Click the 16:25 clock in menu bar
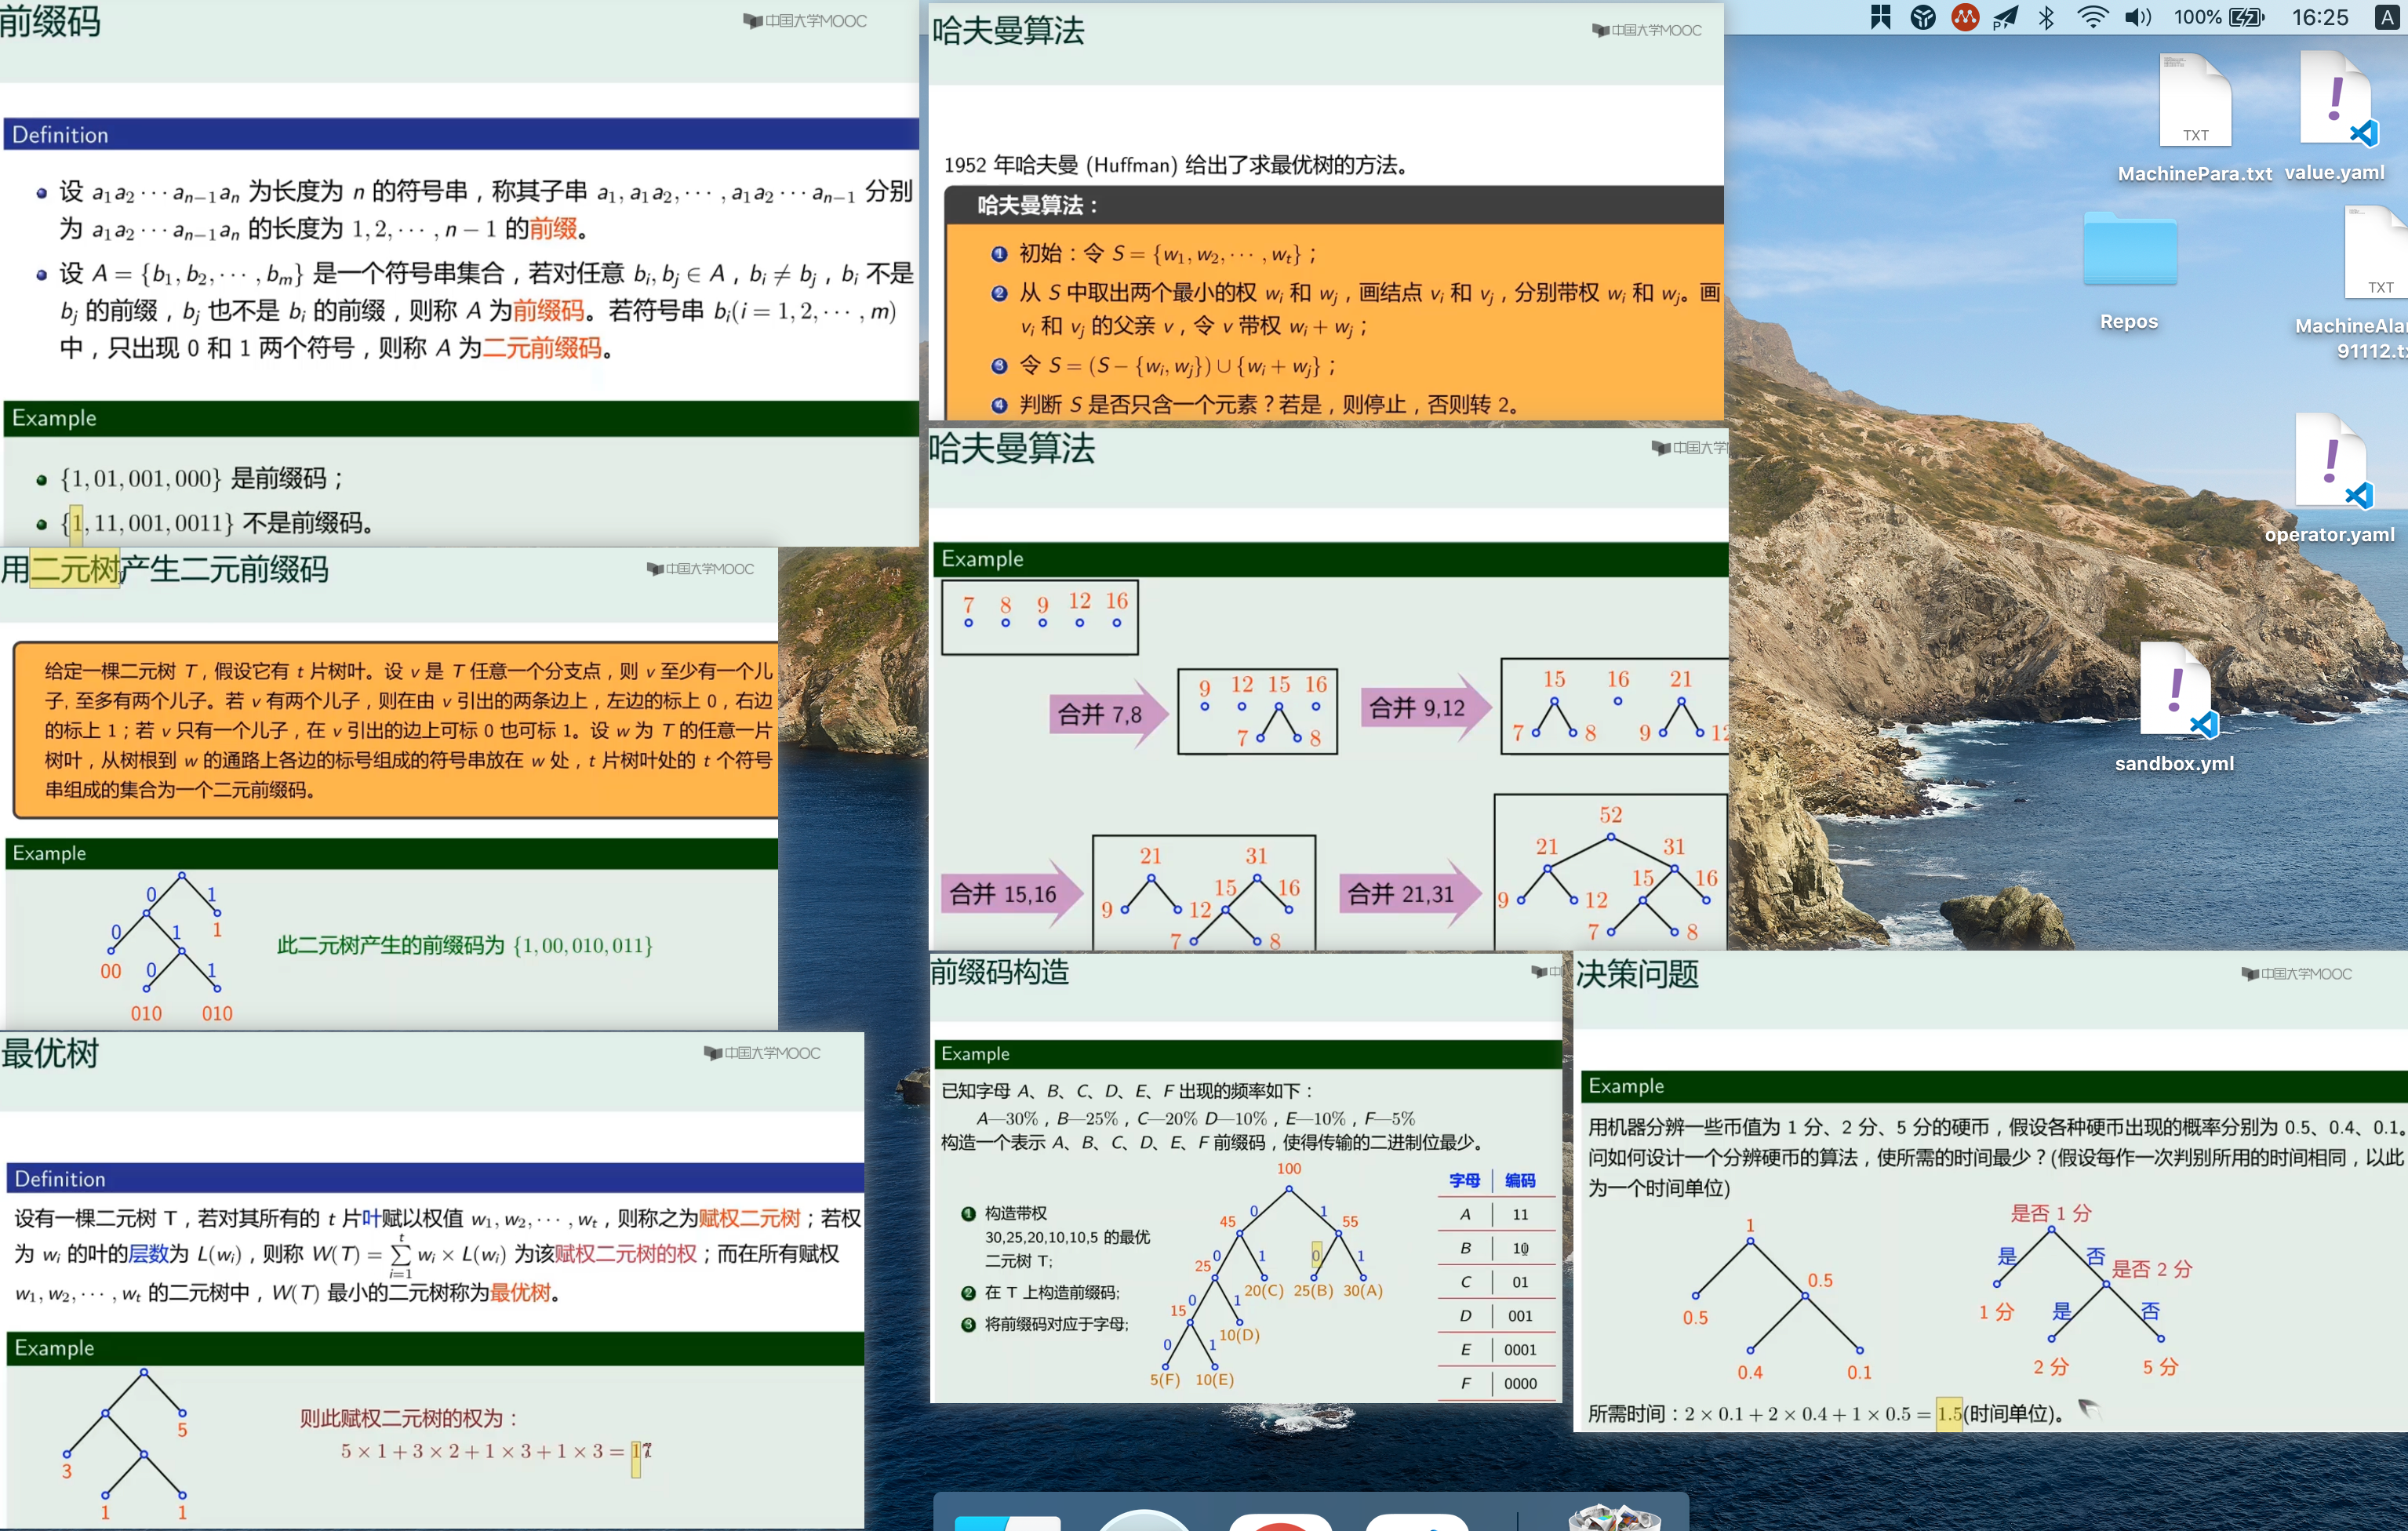 [x=2320, y=18]
